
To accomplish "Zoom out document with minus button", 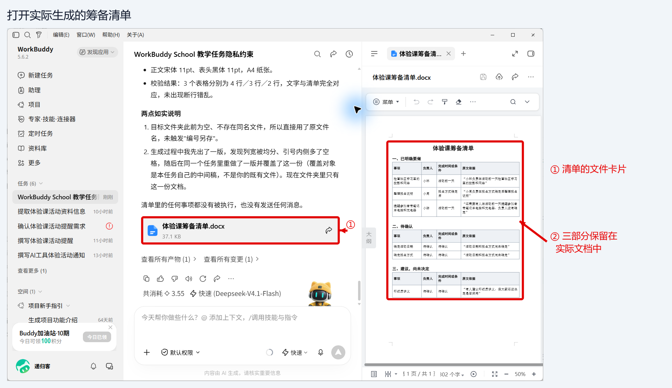I will pyautogui.click(x=507, y=374).
